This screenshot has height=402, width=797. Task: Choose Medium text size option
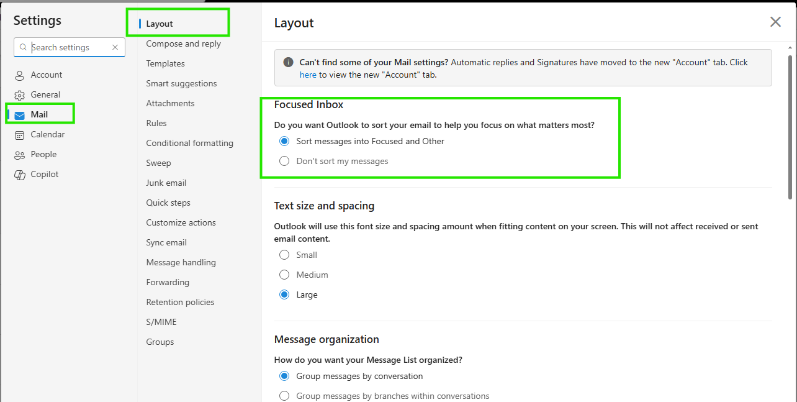click(x=304, y=275)
